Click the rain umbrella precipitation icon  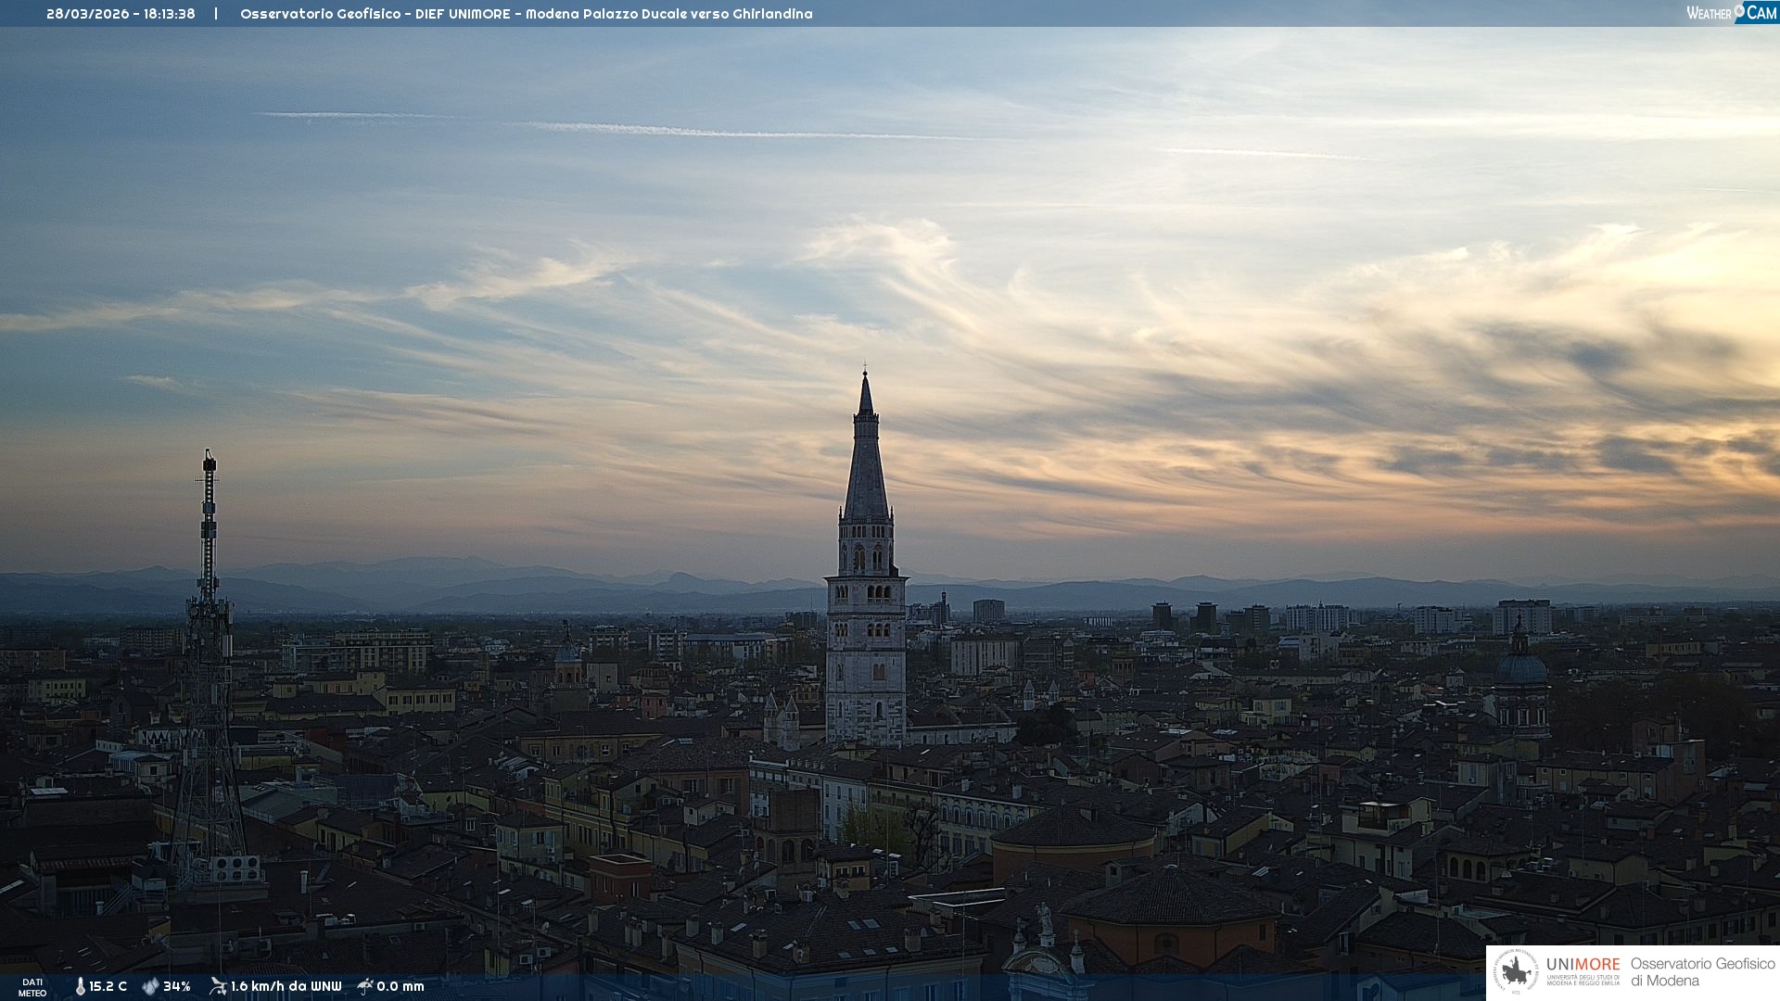point(365,986)
